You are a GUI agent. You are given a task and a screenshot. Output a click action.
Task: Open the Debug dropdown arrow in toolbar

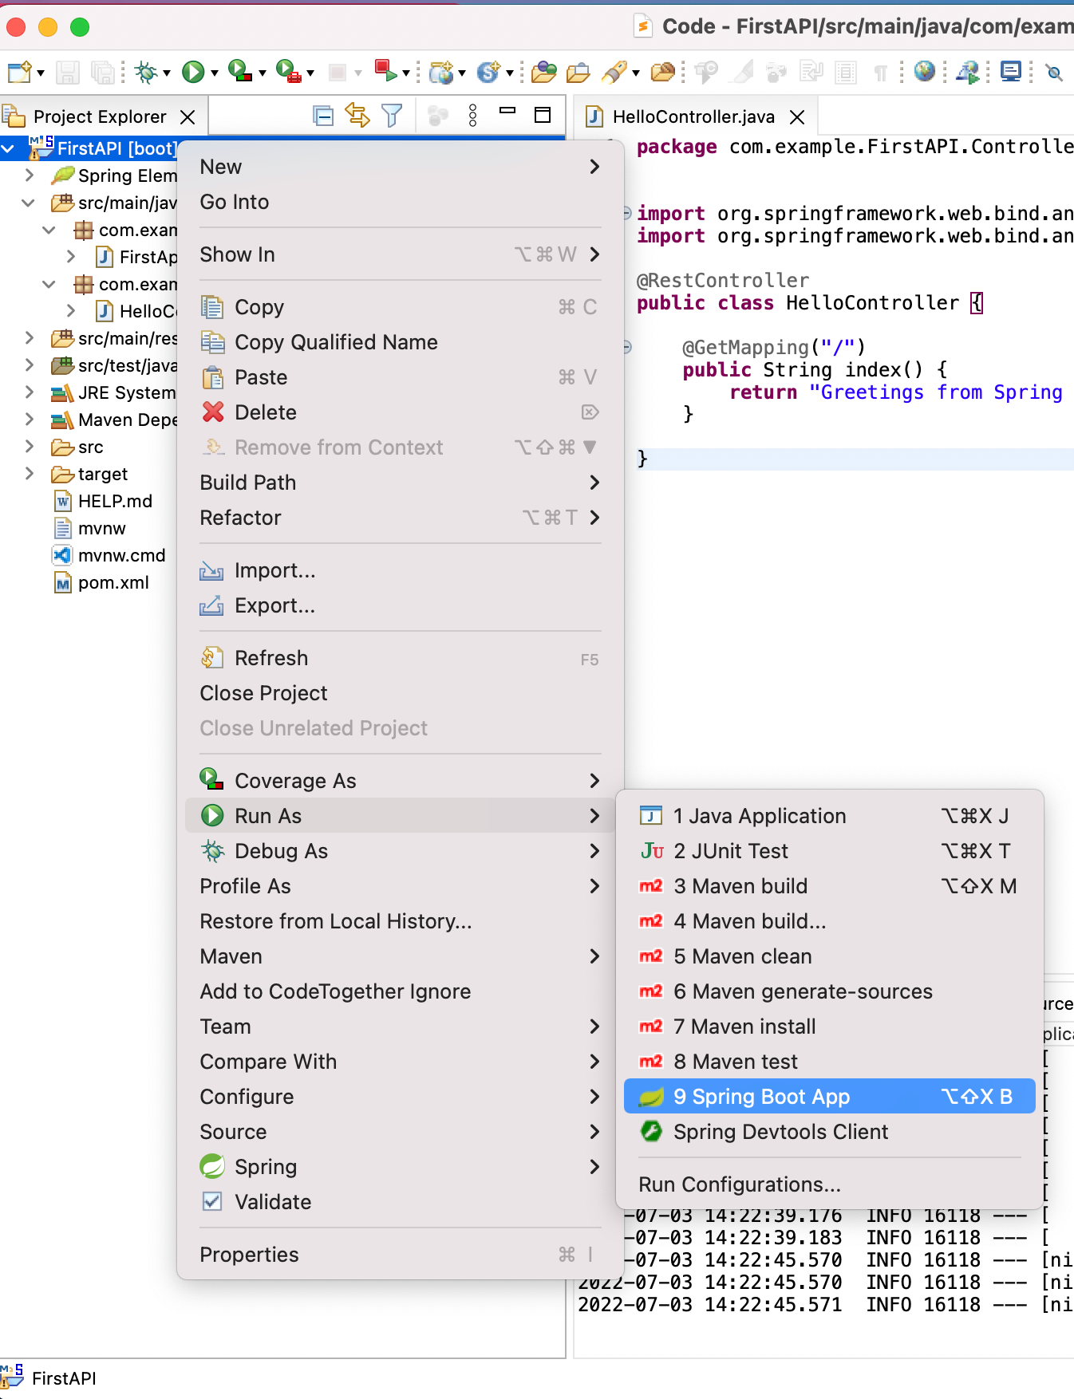[x=167, y=73]
